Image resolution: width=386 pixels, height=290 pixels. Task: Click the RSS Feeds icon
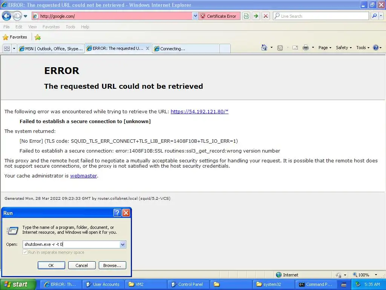280,48
